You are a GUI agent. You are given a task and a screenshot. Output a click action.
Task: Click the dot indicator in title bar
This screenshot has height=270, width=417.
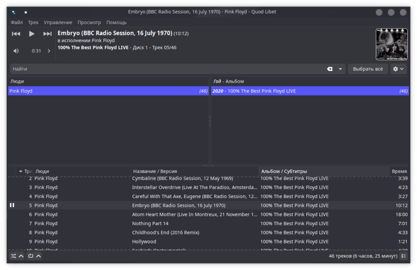pyautogui.click(x=26, y=12)
